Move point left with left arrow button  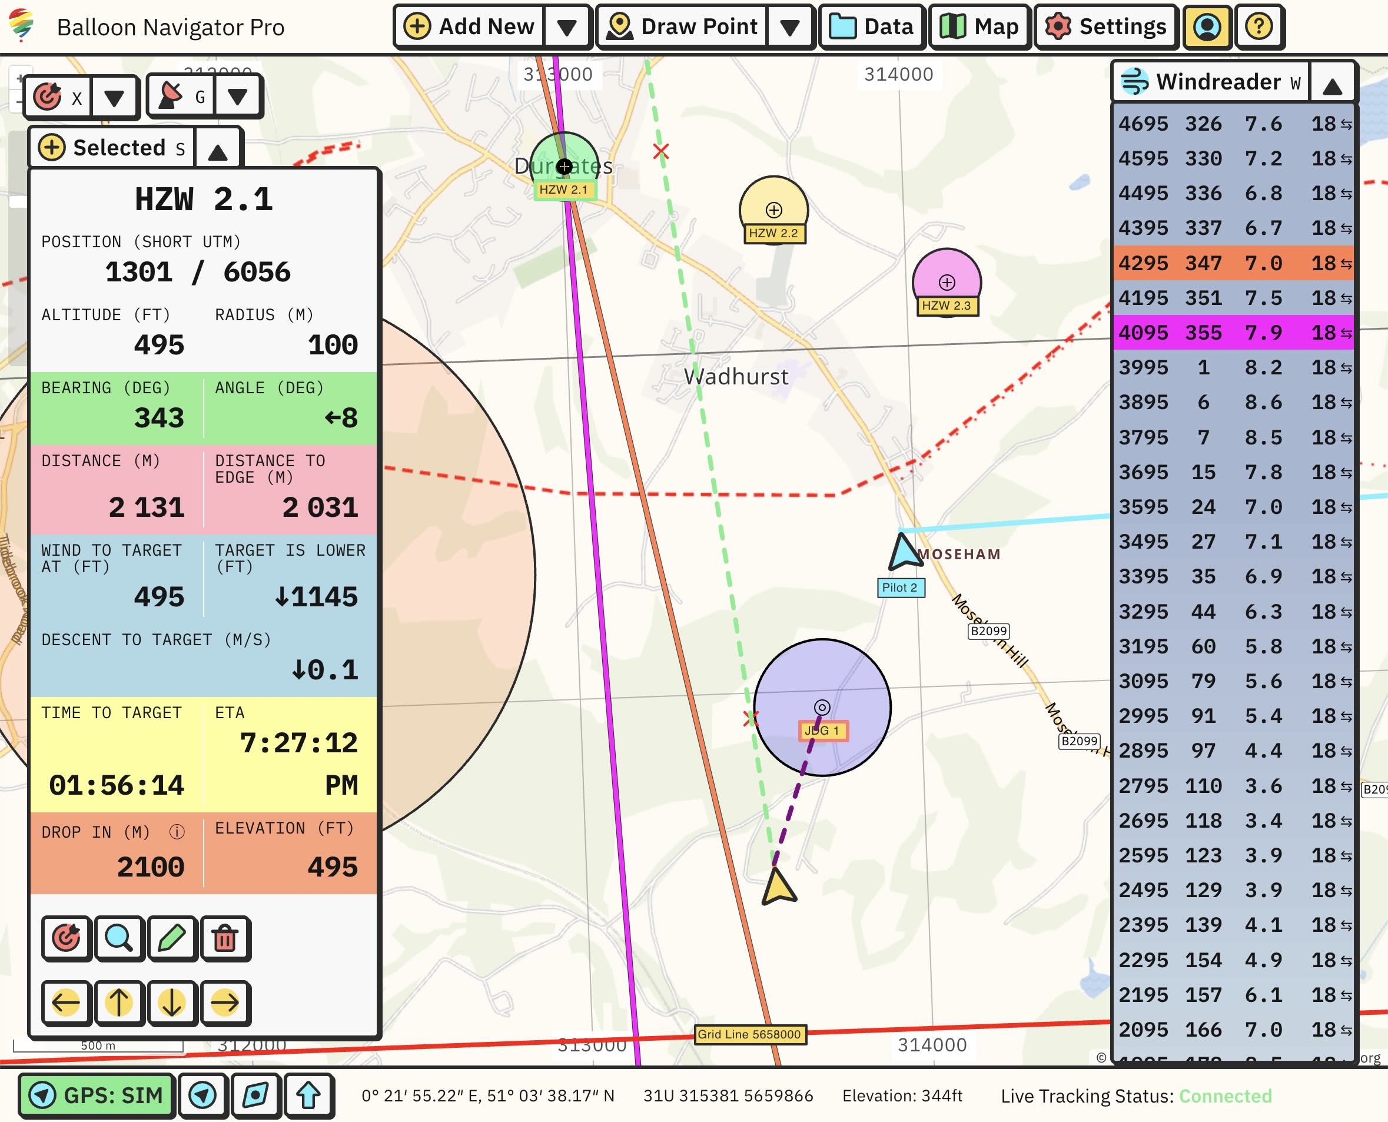[x=67, y=1003]
